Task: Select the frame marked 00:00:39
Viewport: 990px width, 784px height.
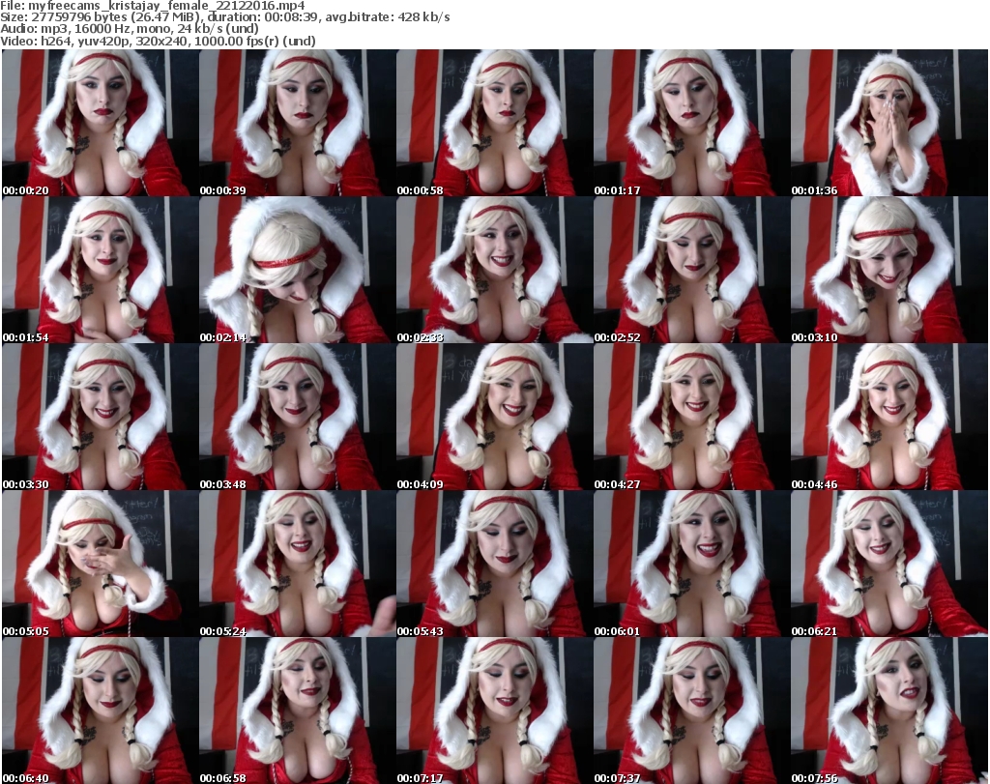Action: 297,123
